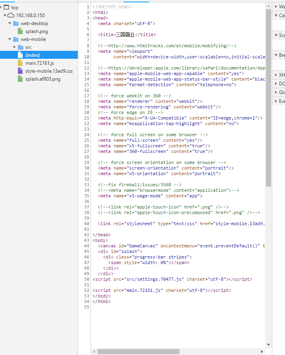This screenshot has width=285, height=355.
Task: Click the "main.72161.js" src attribute text in code
Action: 144,290
